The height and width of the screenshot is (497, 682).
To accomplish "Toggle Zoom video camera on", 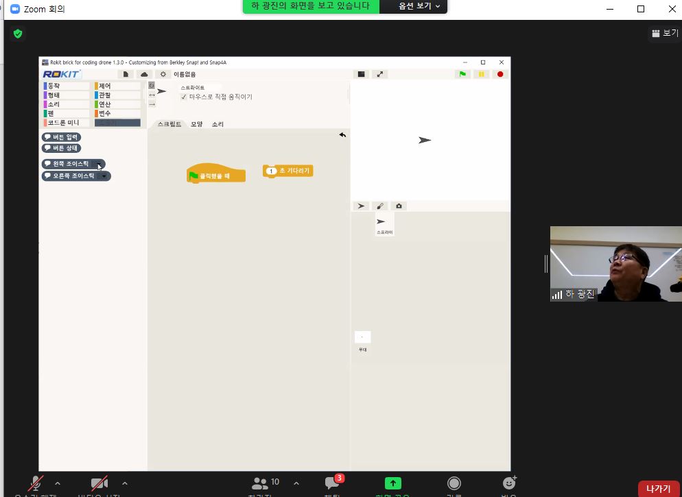I will point(99,484).
